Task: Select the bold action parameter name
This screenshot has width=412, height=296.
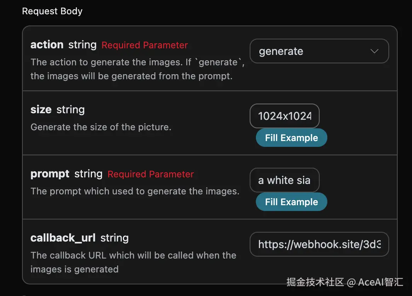Action: 47,45
